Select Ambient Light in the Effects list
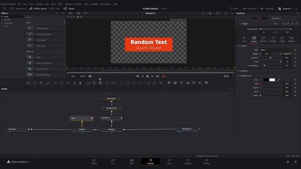This screenshot has width=301, height=169. [x=44, y=28]
